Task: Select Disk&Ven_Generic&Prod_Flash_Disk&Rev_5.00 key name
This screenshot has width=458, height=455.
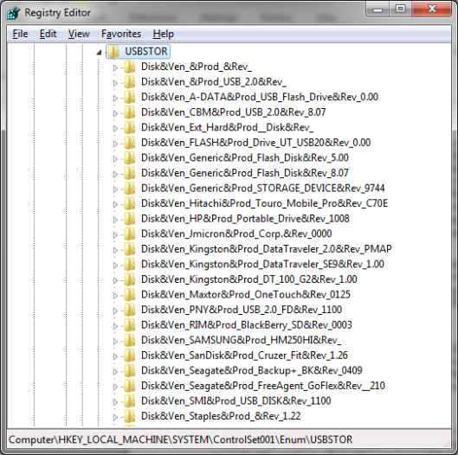Action: (x=245, y=158)
